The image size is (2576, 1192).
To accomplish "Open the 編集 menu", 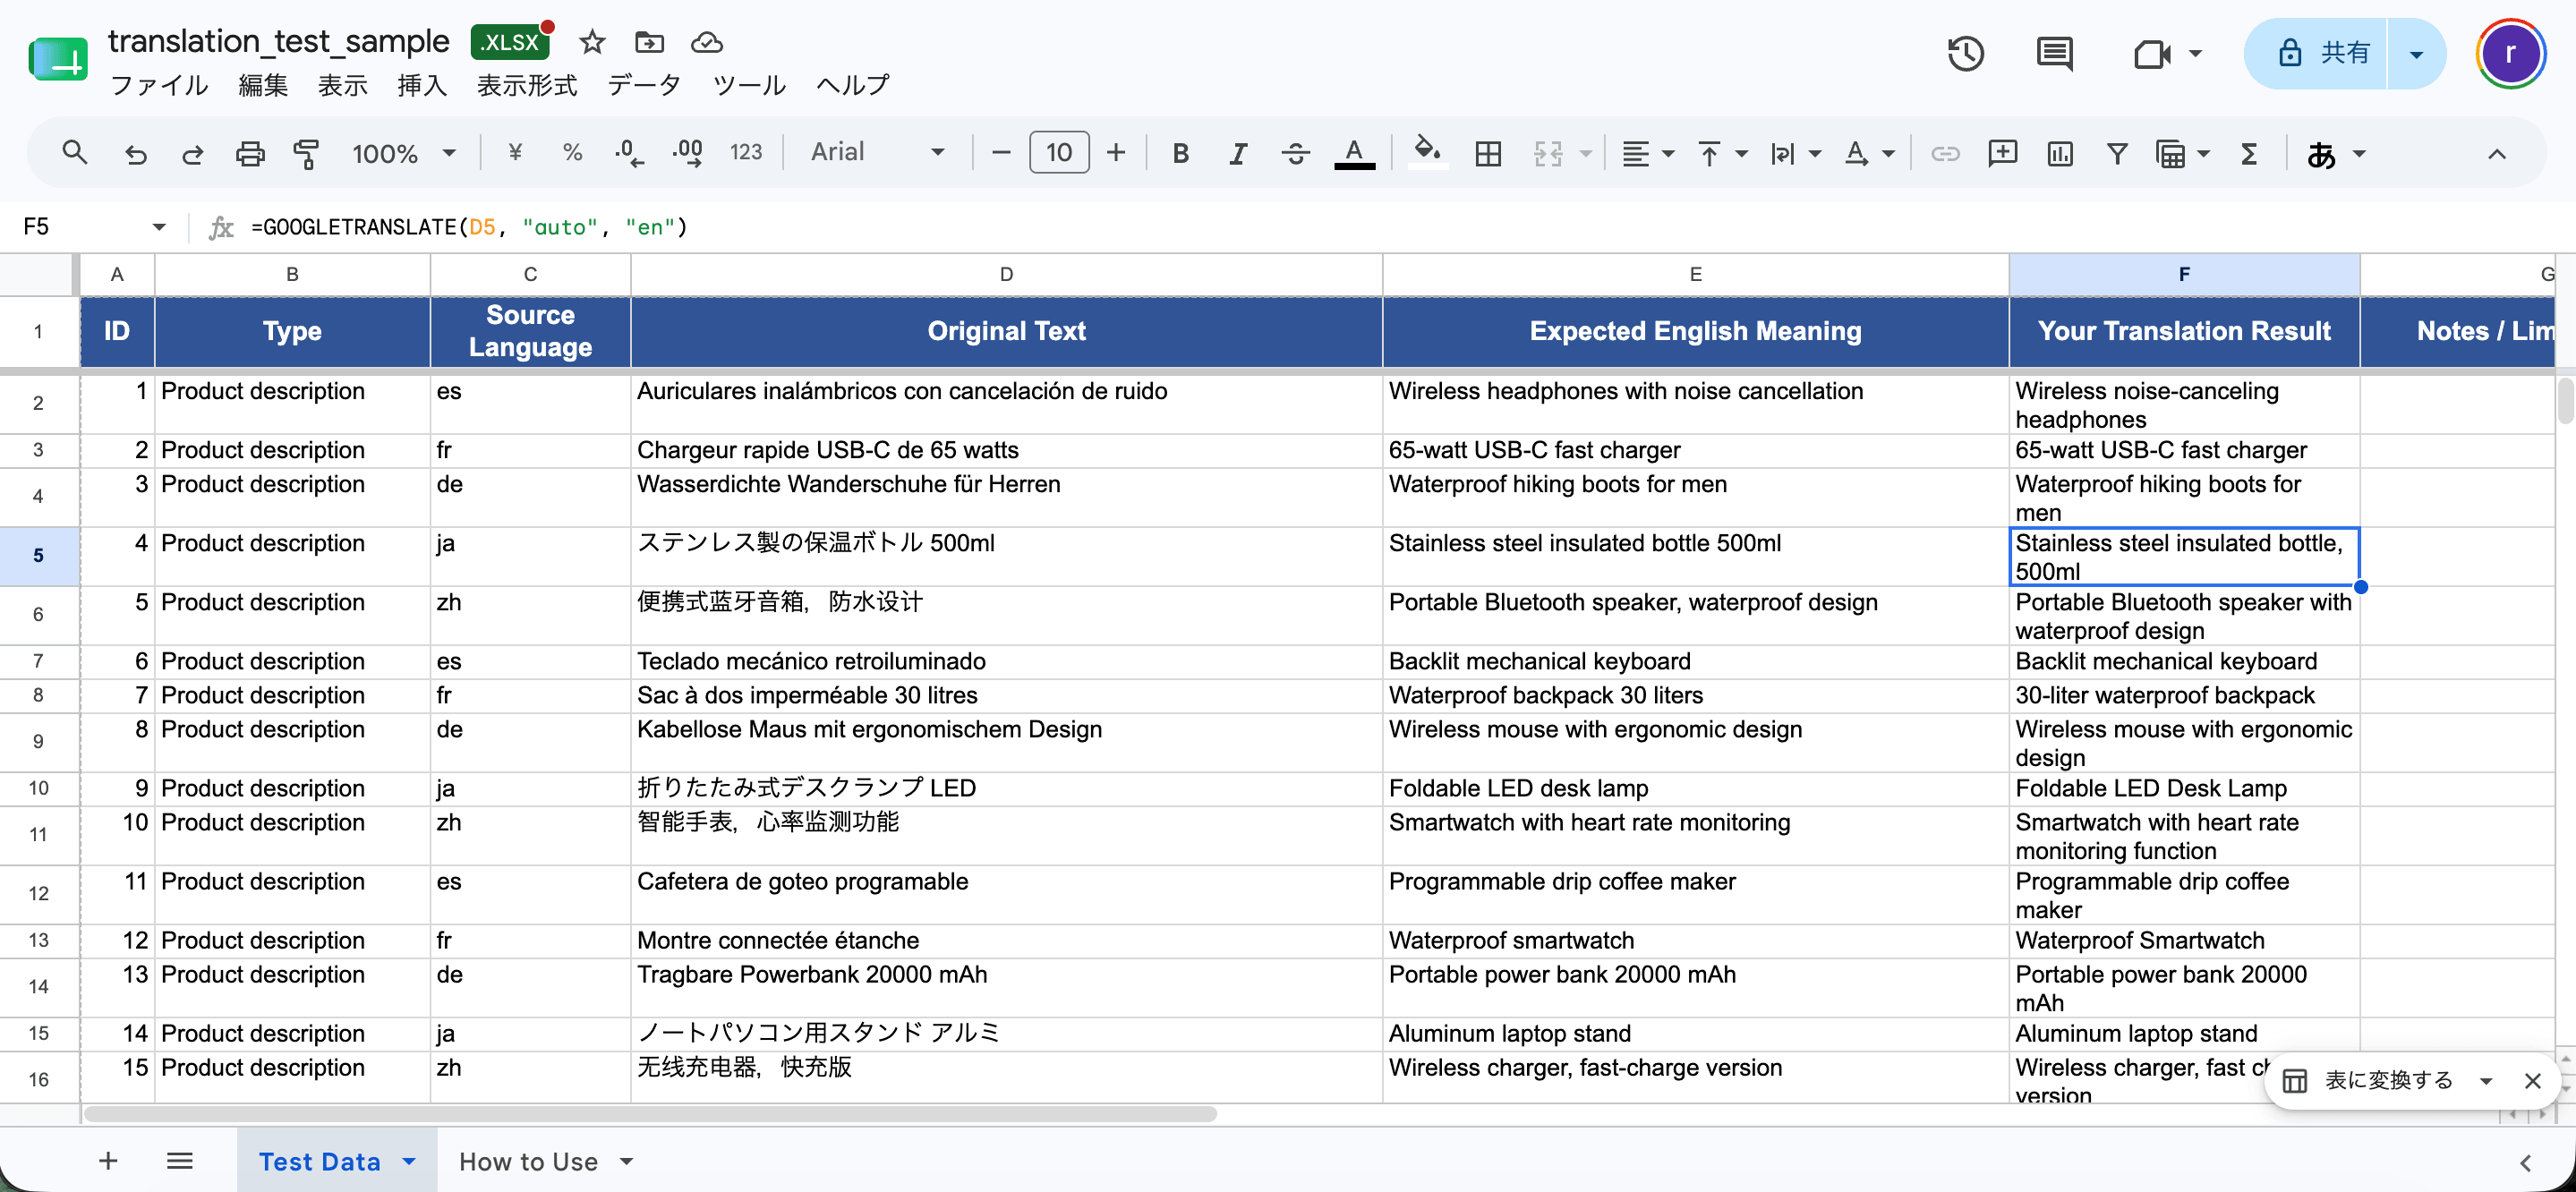I will (x=263, y=85).
